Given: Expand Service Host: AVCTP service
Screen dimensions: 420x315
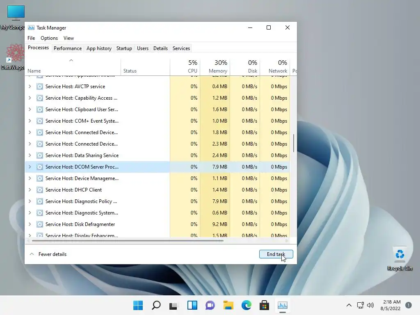Looking at the screenshot, I should (30, 87).
